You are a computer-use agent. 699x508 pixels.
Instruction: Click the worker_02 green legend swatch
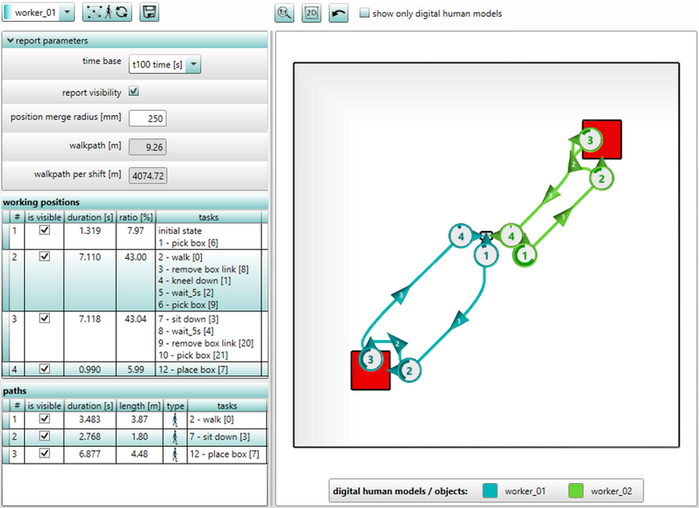click(575, 490)
